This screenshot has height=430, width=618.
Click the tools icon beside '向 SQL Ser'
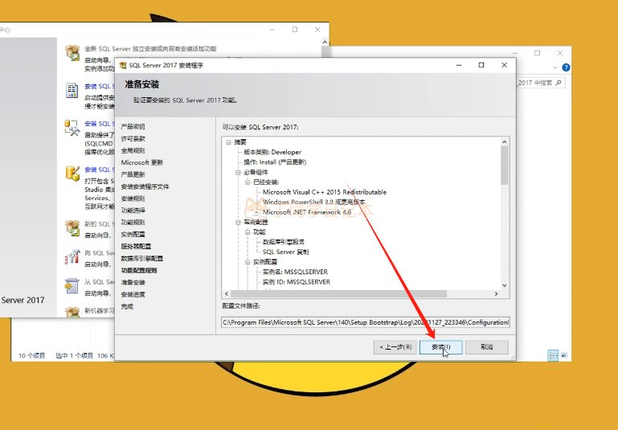72,256
